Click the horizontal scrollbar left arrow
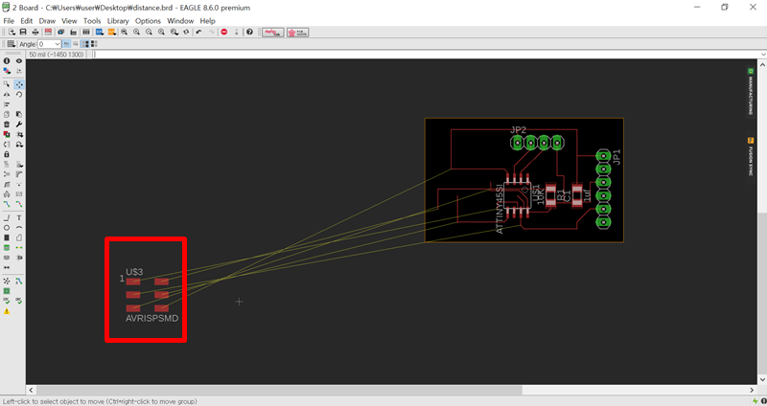The height and width of the screenshot is (406, 767). (32, 390)
